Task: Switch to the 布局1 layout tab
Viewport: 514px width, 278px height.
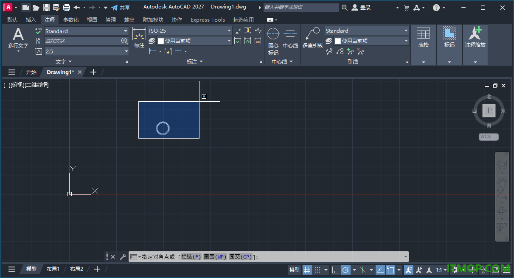Action: click(53, 269)
